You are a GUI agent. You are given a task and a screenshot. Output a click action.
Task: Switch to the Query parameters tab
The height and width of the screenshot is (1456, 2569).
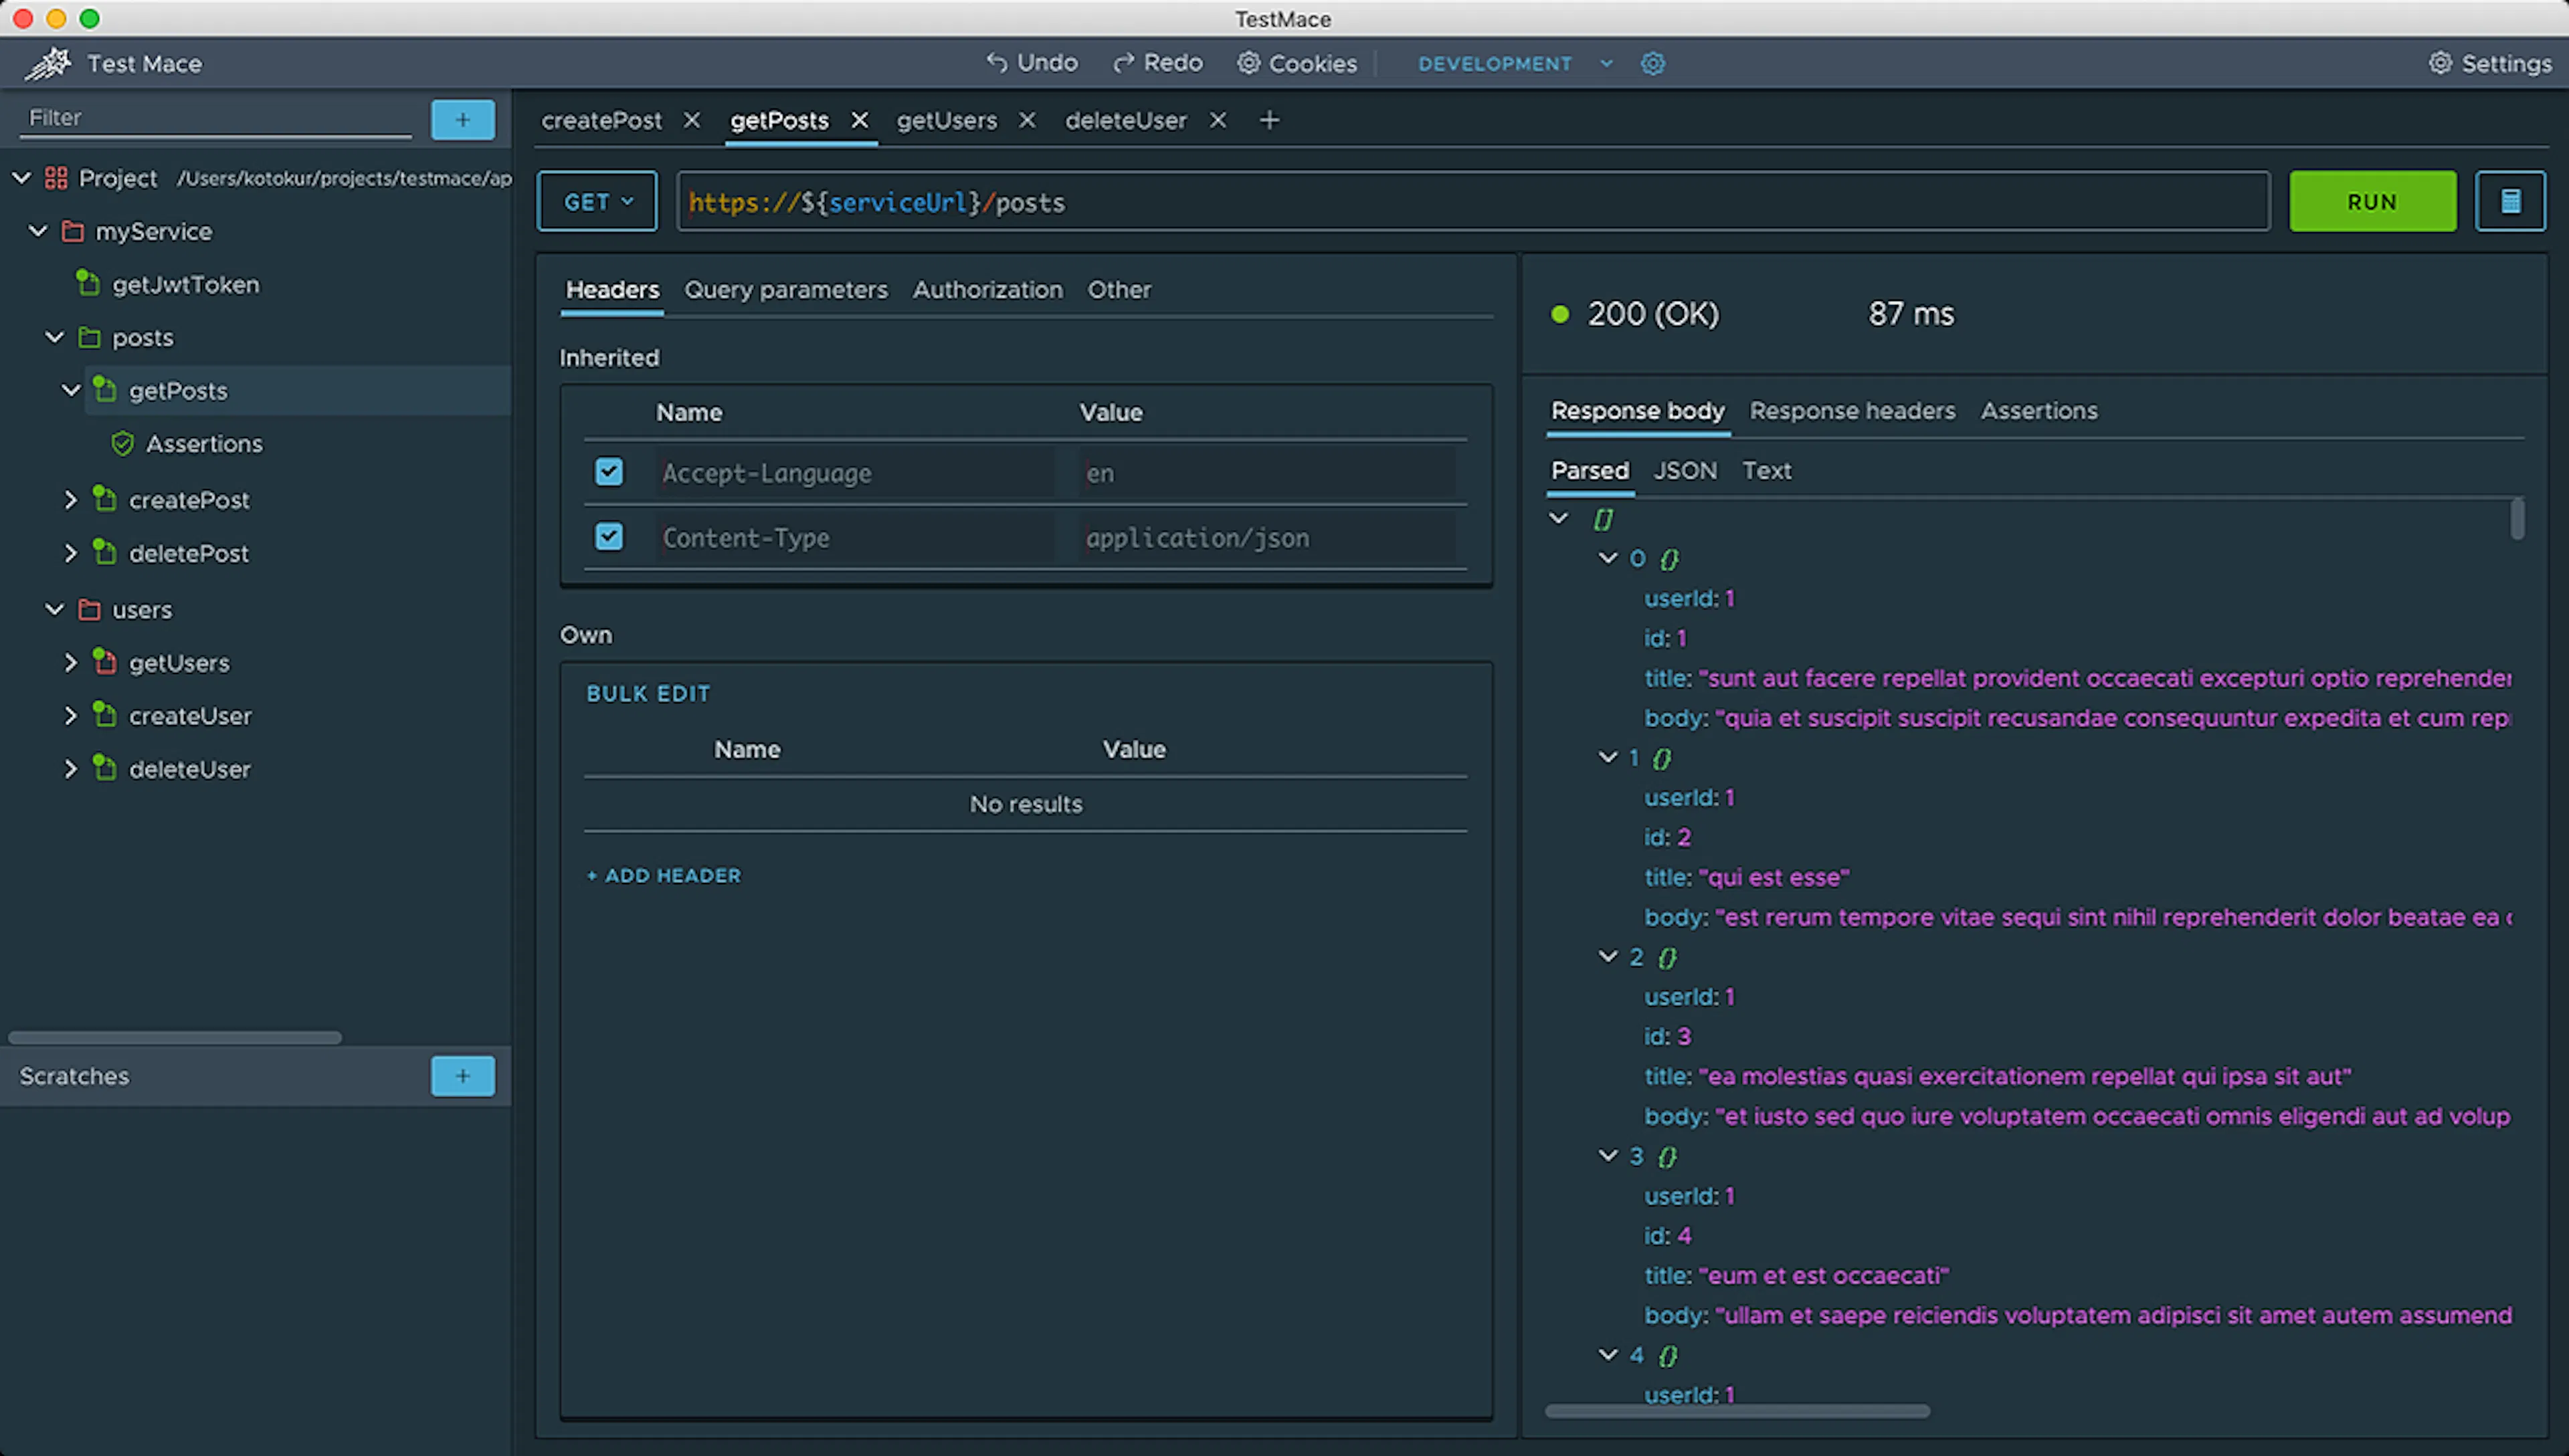pos(785,289)
